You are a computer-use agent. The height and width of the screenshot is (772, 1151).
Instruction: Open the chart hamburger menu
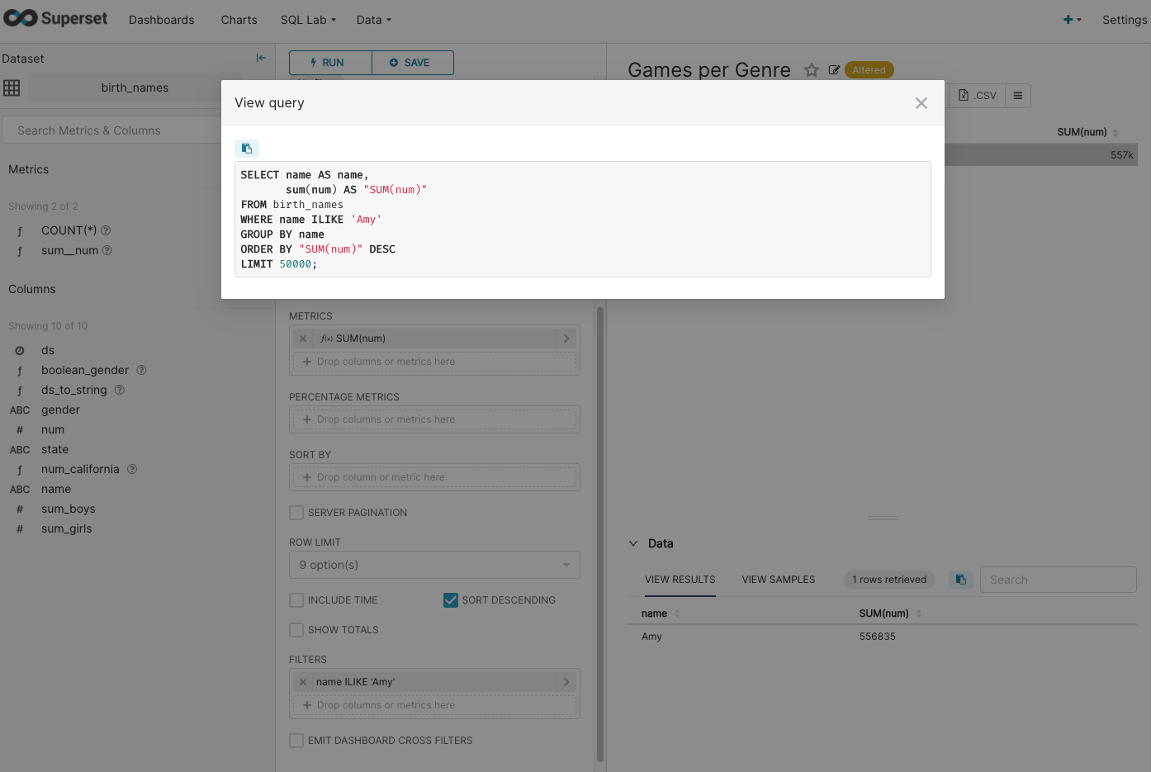[x=1018, y=96]
